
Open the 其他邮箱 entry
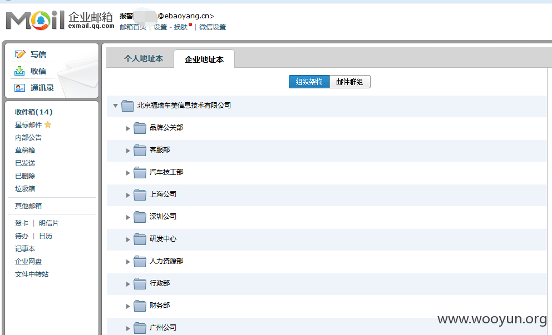[x=28, y=206]
